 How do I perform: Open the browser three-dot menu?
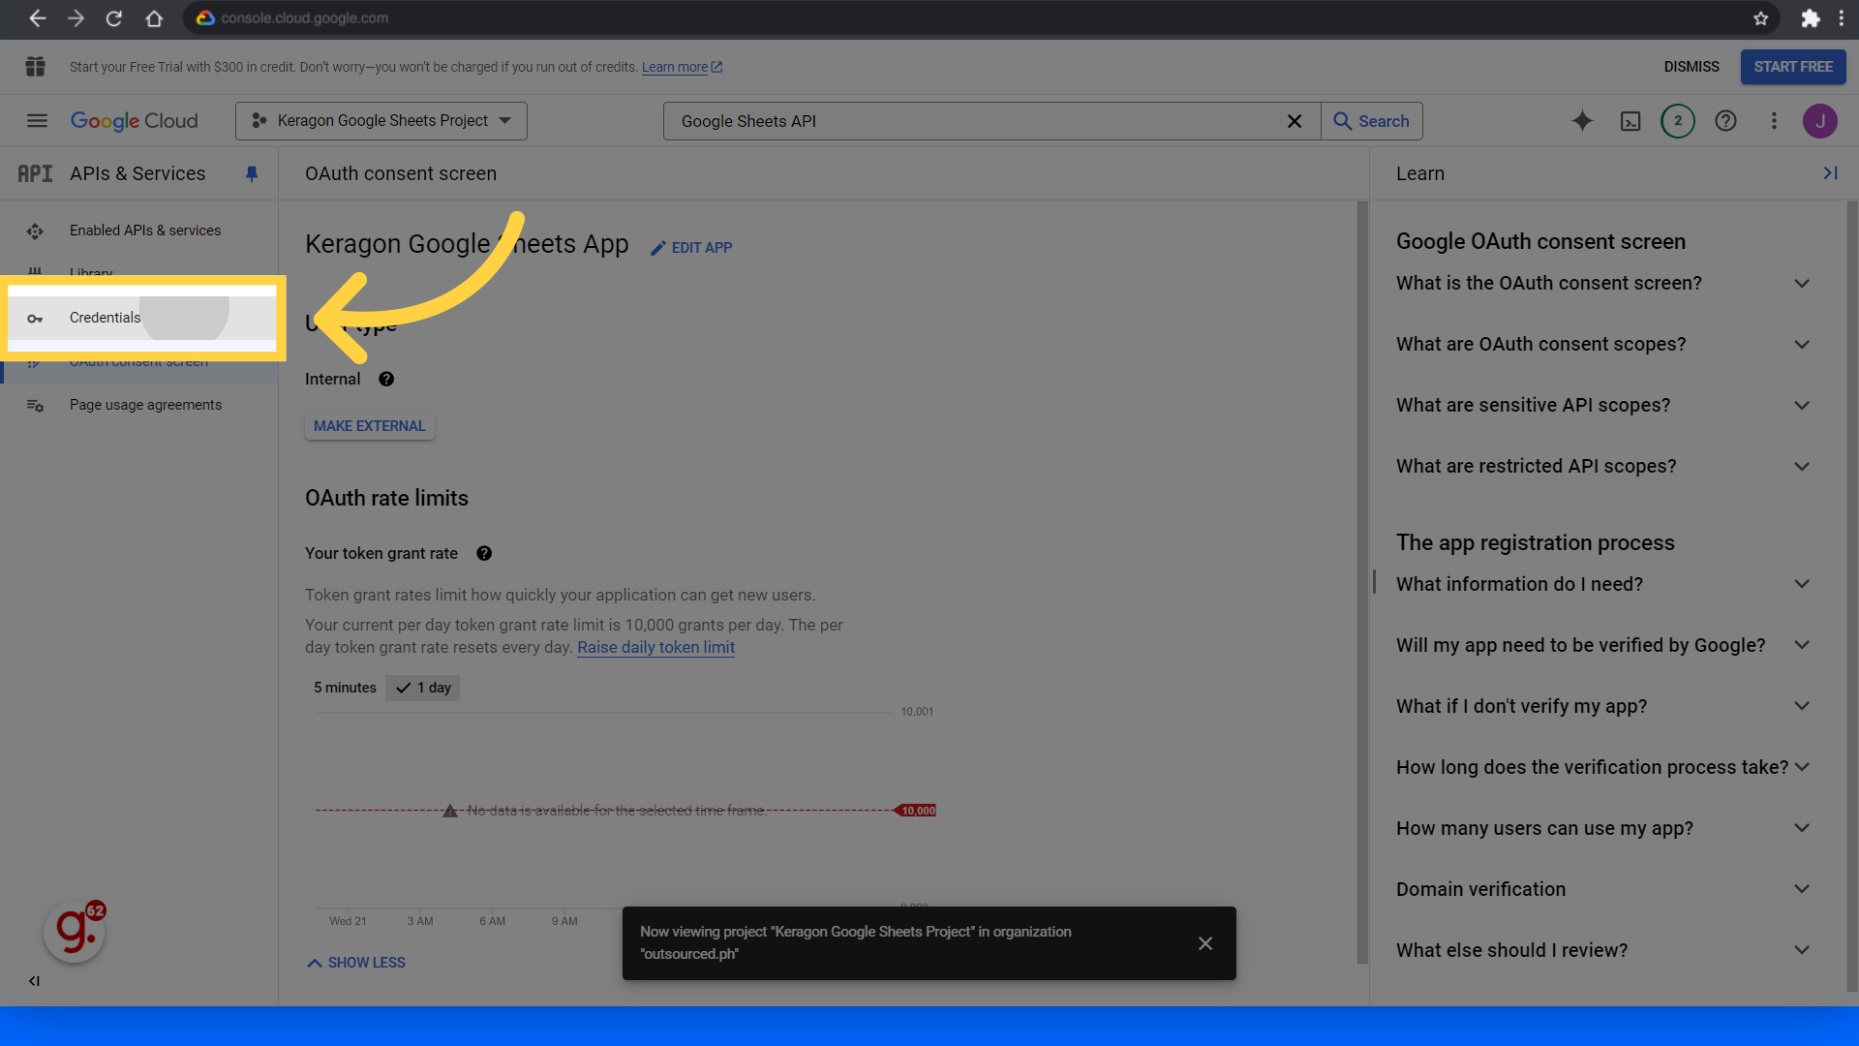pyautogui.click(x=1842, y=18)
